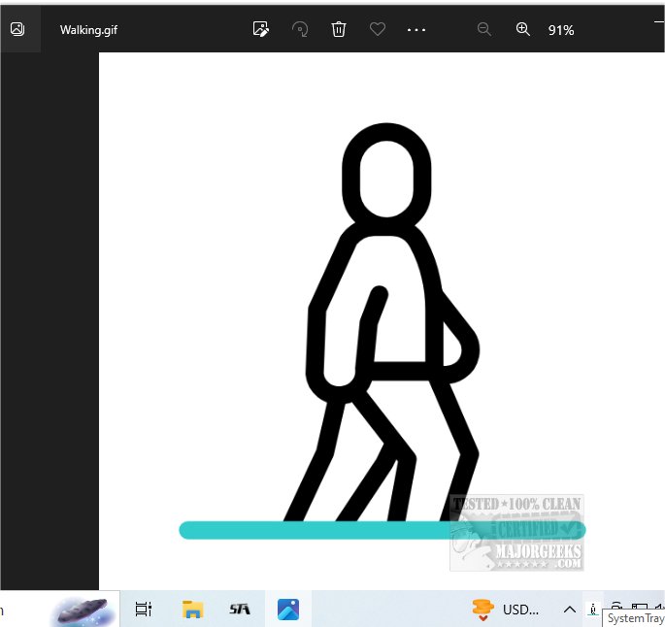Open Task View on the taskbar
Image resolution: width=665 pixels, height=627 pixels.
pos(144,610)
